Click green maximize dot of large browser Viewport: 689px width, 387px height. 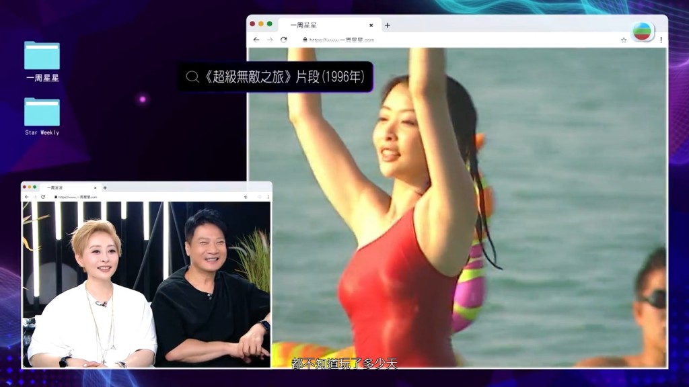[269, 24]
